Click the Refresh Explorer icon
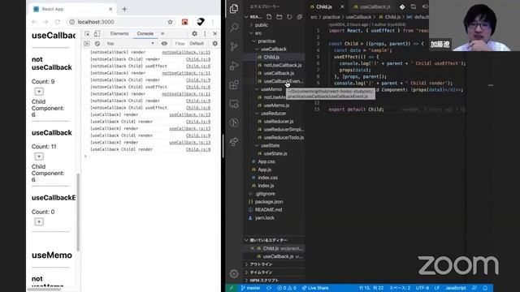This screenshot has height=292, width=520. [289, 16]
